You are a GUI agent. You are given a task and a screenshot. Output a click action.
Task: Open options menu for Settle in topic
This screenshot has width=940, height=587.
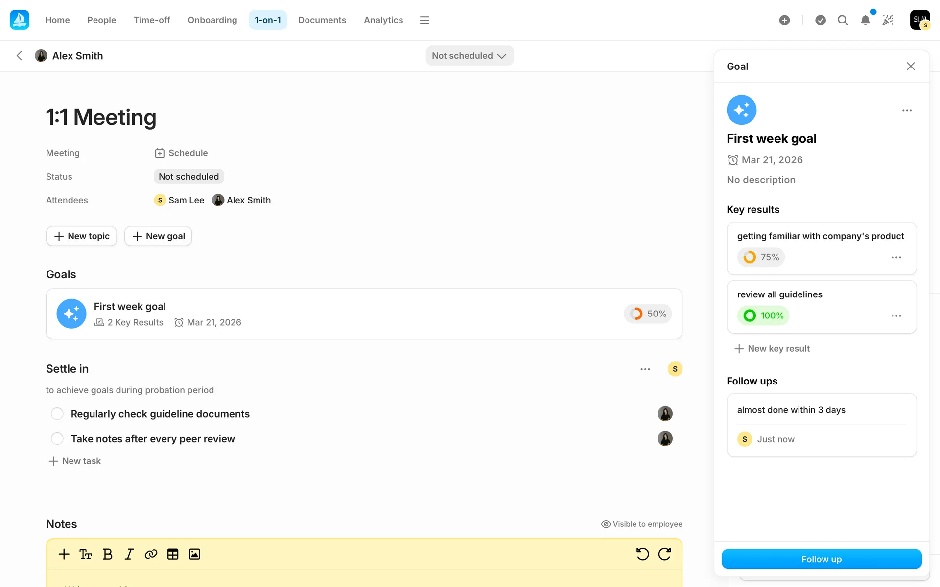pyautogui.click(x=645, y=369)
